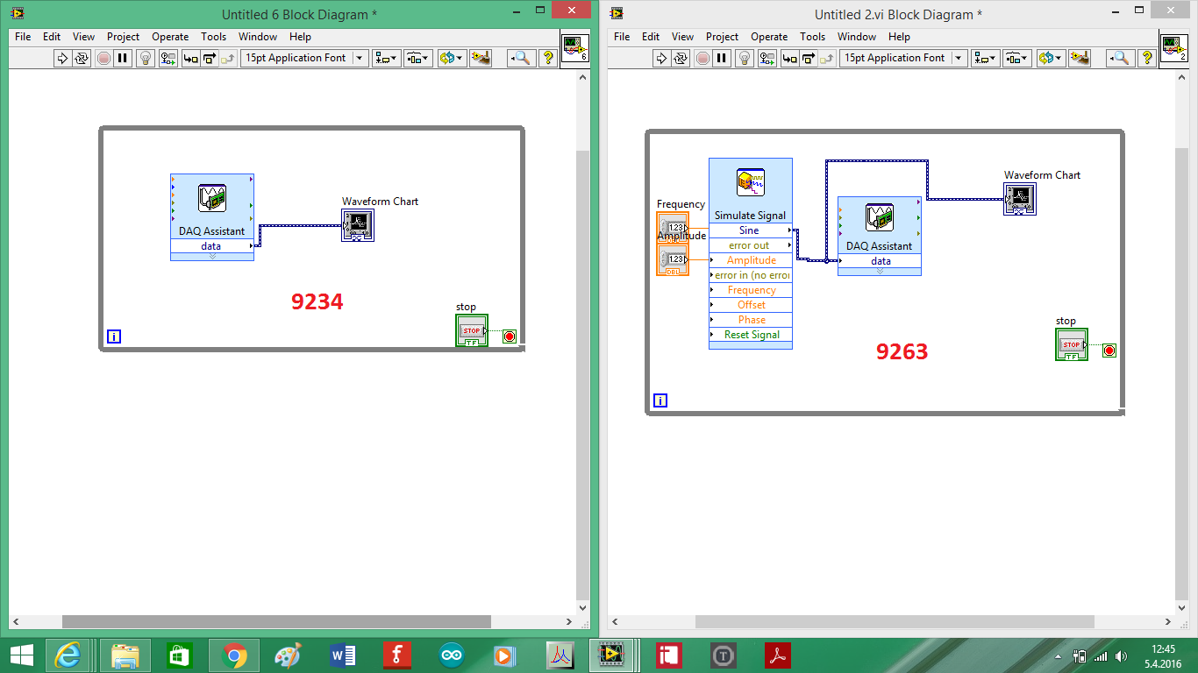
Task: Select Frequency numeric control terminal
Action: point(673,227)
